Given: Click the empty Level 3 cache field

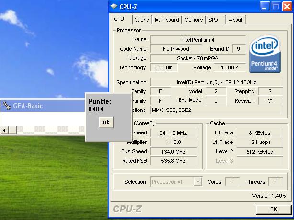Looking at the screenshot, I should click(260, 161).
